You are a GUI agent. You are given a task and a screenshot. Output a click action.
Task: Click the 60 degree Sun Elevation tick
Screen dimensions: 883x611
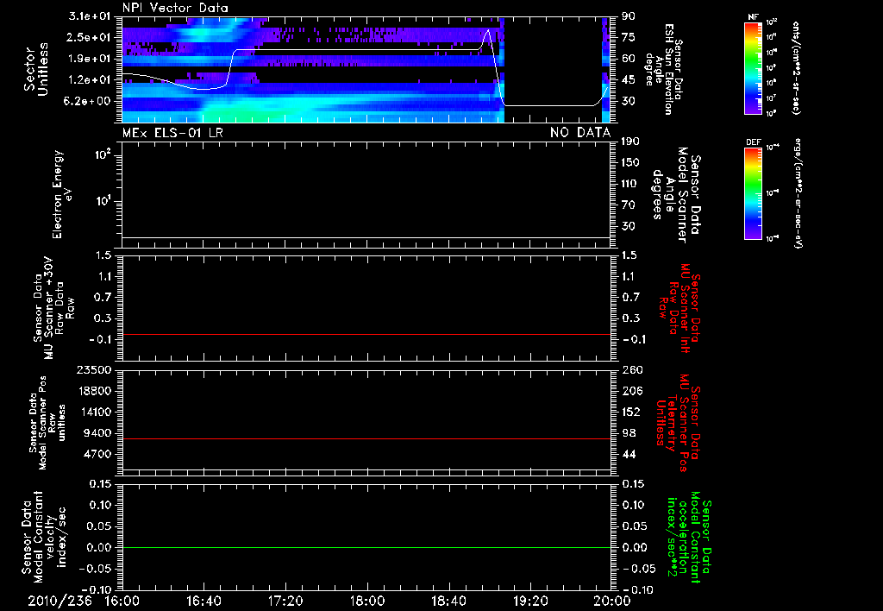(x=628, y=59)
